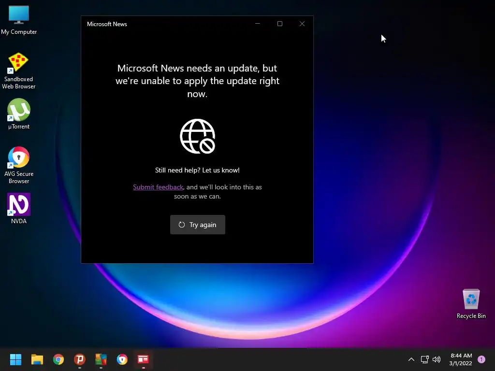Switch to Microsoft News taskbar icon
This screenshot has width=495, height=371.
[143, 359]
